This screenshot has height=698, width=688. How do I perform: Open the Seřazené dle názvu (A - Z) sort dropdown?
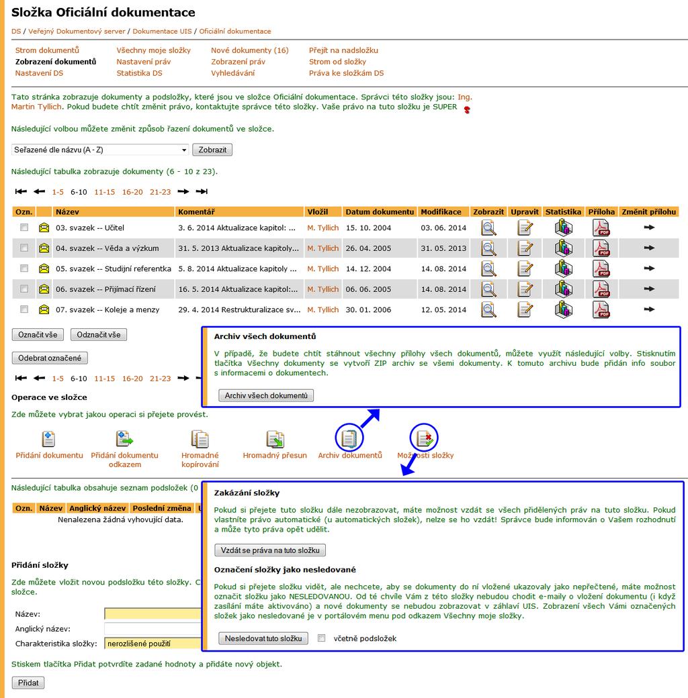click(100, 150)
